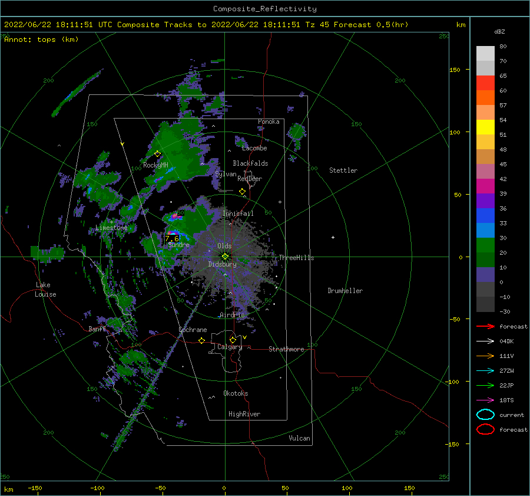Click the radar-site diamond at the map center

225,257
